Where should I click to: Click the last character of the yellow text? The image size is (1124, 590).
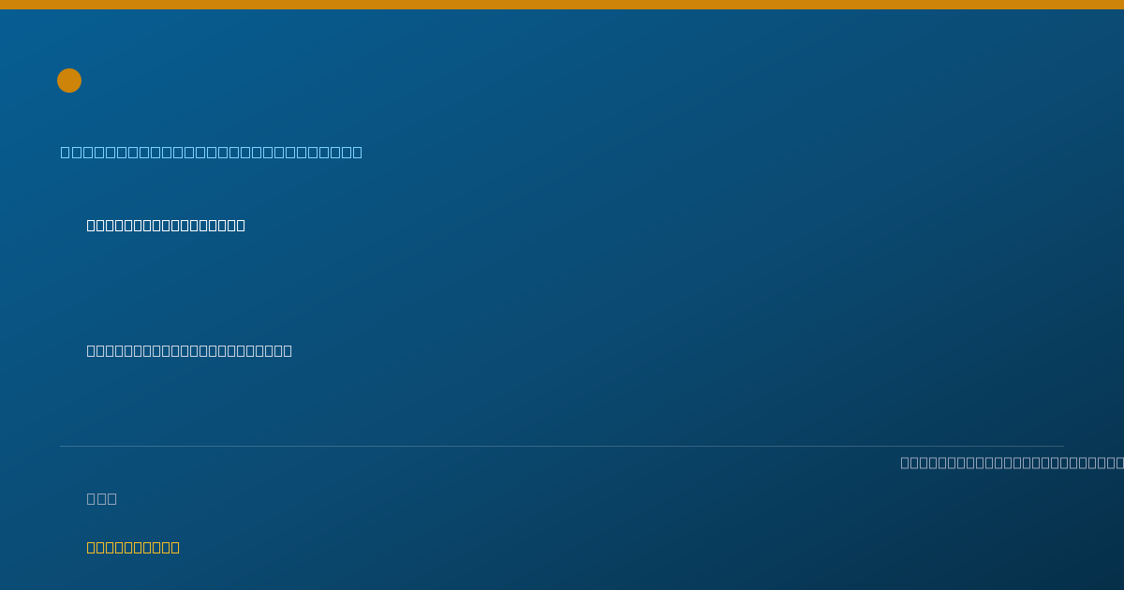175,547
